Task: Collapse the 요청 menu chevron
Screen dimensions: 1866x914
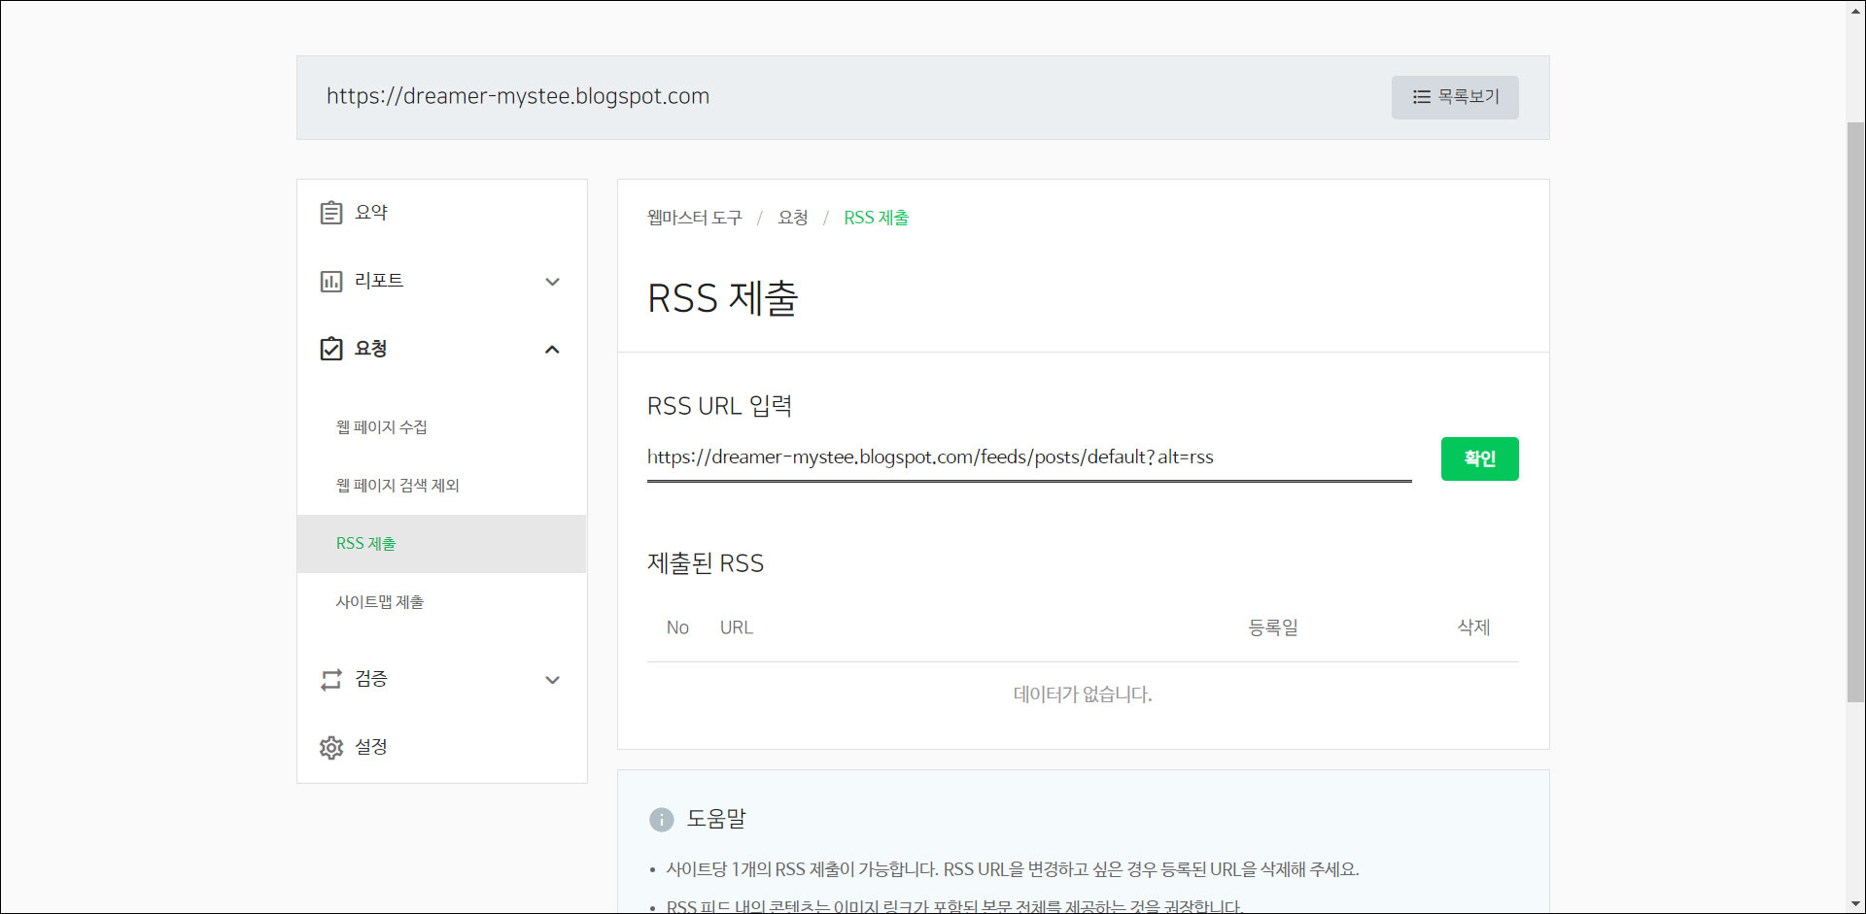Action: [x=552, y=350]
